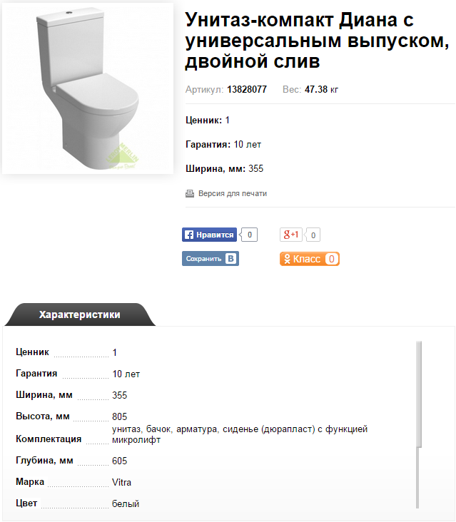Click the Комплектация description text

(240, 434)
